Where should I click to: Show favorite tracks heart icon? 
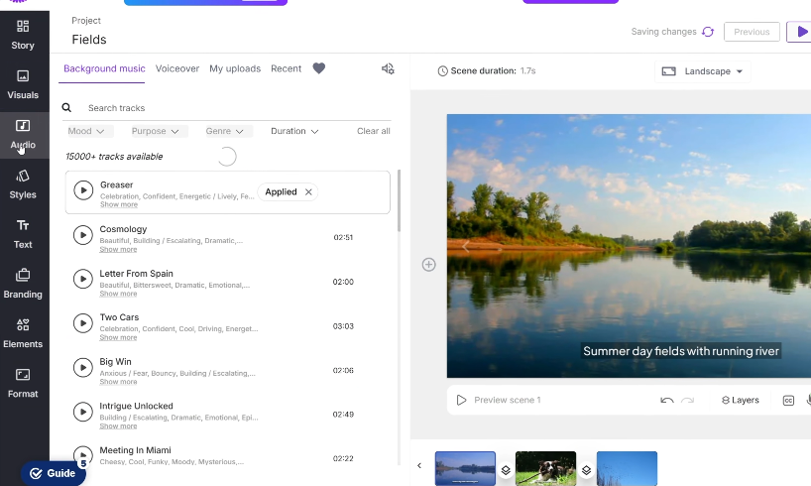pyautogui.click(x=319, y=68)
